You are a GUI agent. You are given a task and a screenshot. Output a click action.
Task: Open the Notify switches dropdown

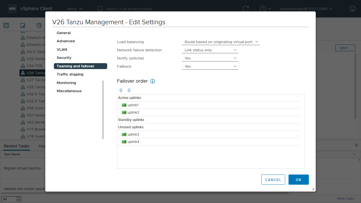click(x=210, y=58)
